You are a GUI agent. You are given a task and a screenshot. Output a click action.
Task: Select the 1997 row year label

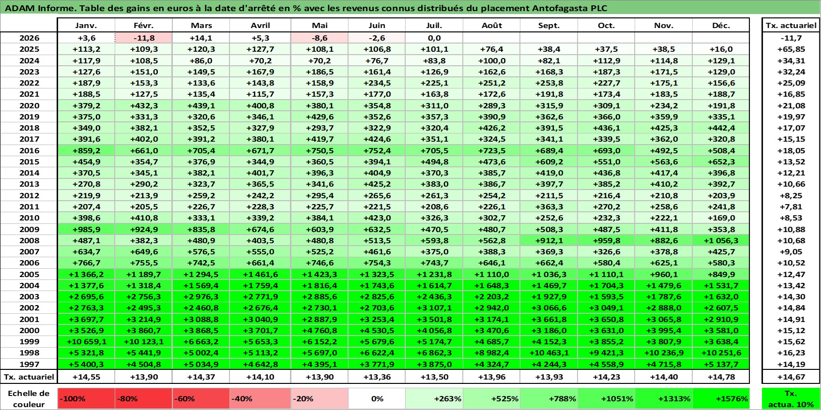(29, 364)
